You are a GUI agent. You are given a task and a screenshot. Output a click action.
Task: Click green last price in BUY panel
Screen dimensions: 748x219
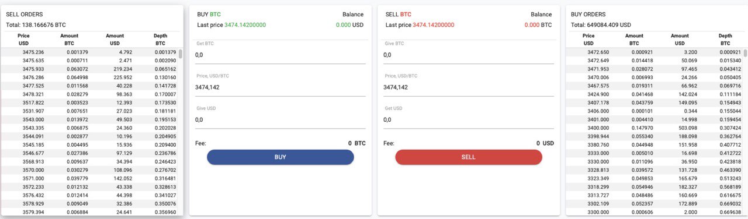[x=245, y=25]
